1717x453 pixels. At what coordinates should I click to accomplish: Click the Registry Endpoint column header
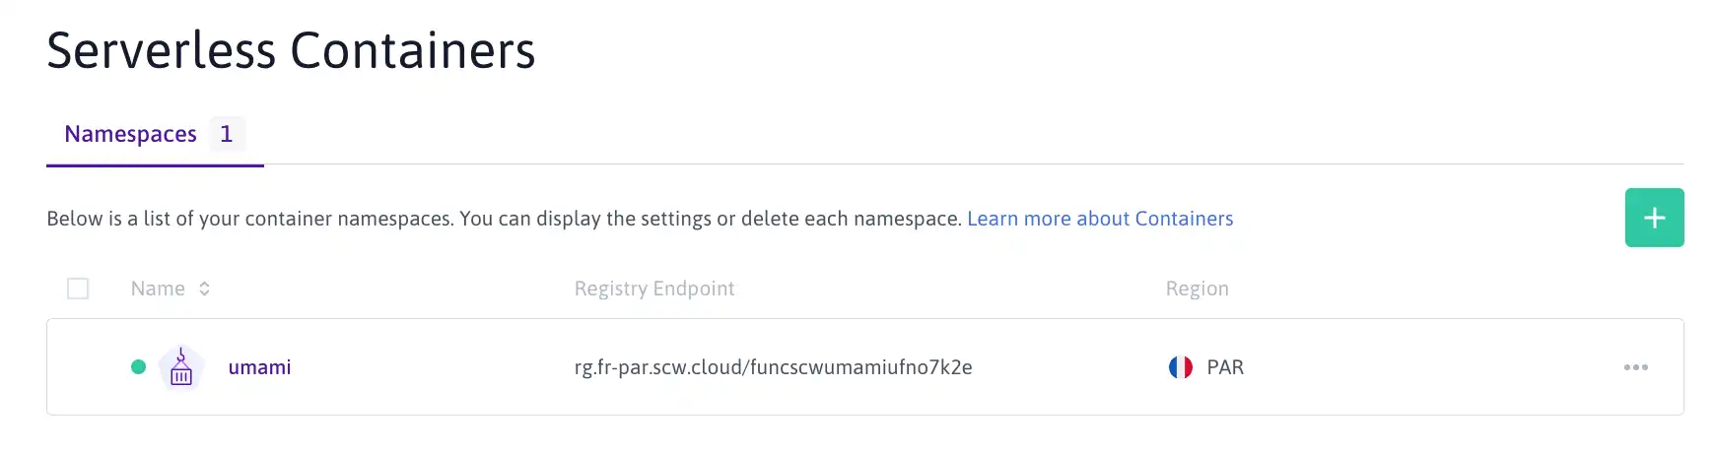pyautogui.click(x=654, y=289)
